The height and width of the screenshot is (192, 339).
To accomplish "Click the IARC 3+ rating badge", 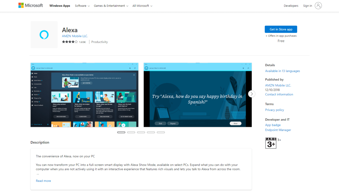I will (271, 143).
